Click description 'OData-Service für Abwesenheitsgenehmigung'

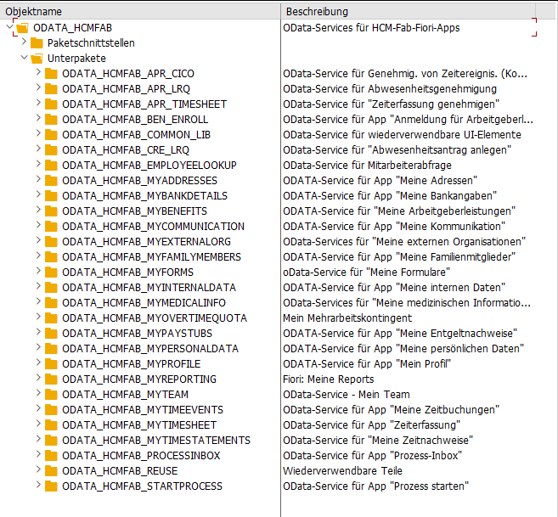click(x=390, y=89)
